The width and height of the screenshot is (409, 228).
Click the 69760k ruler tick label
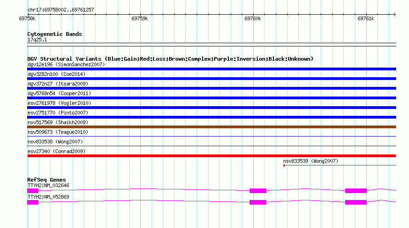pos(253,18)
